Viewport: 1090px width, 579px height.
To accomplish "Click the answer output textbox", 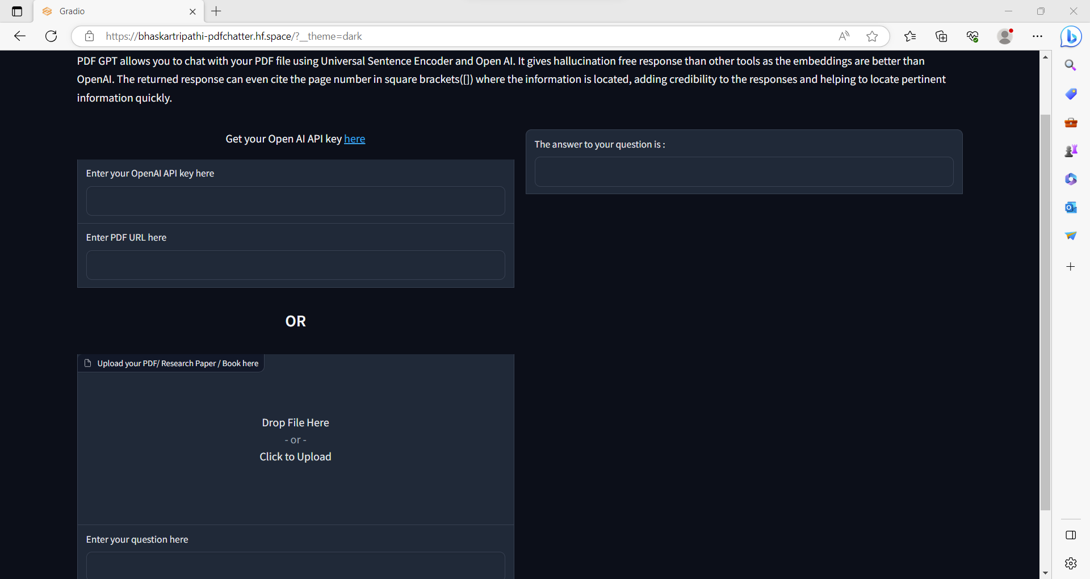I will click(744, 171).
